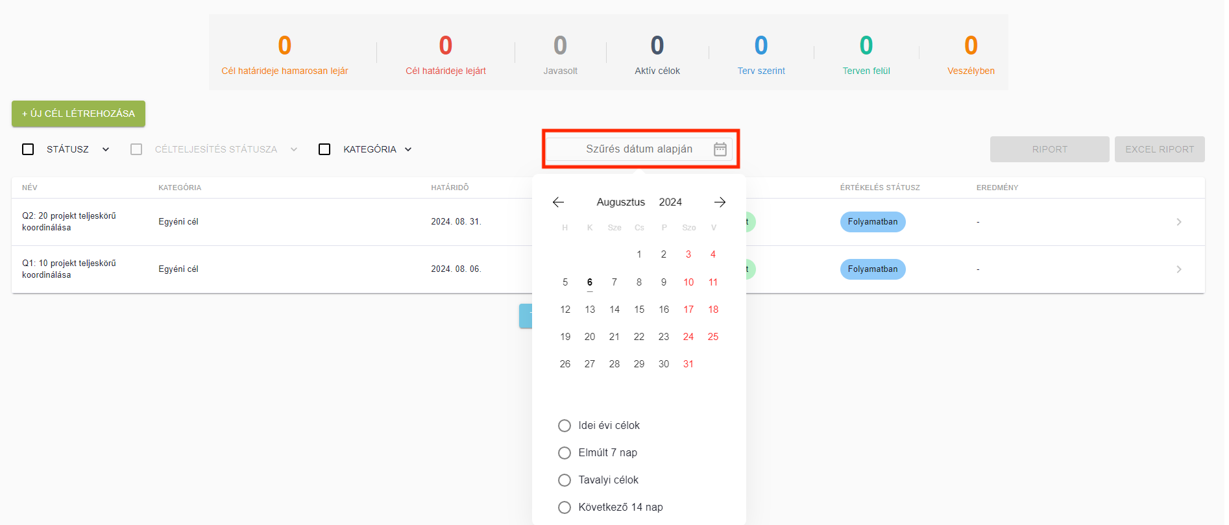The height and width of the screenshot is (525, 1229).
Task: Expand the Kategória dropdown arrow
Action: [408, 149]
